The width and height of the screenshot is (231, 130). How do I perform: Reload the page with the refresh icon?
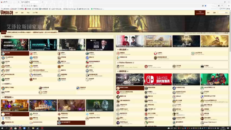tap(9, 6)
